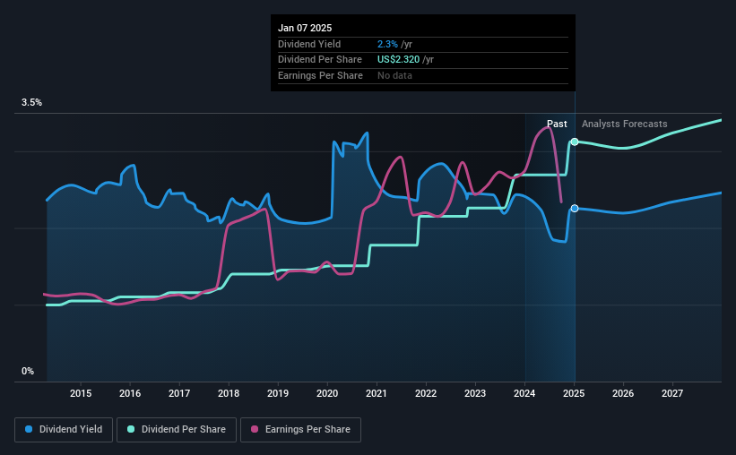
Task: Click the 3.5% y-axis label
Action: click(31, 103)
